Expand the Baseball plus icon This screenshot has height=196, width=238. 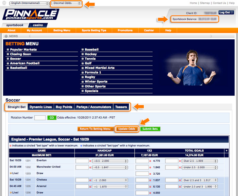[83, 50]
